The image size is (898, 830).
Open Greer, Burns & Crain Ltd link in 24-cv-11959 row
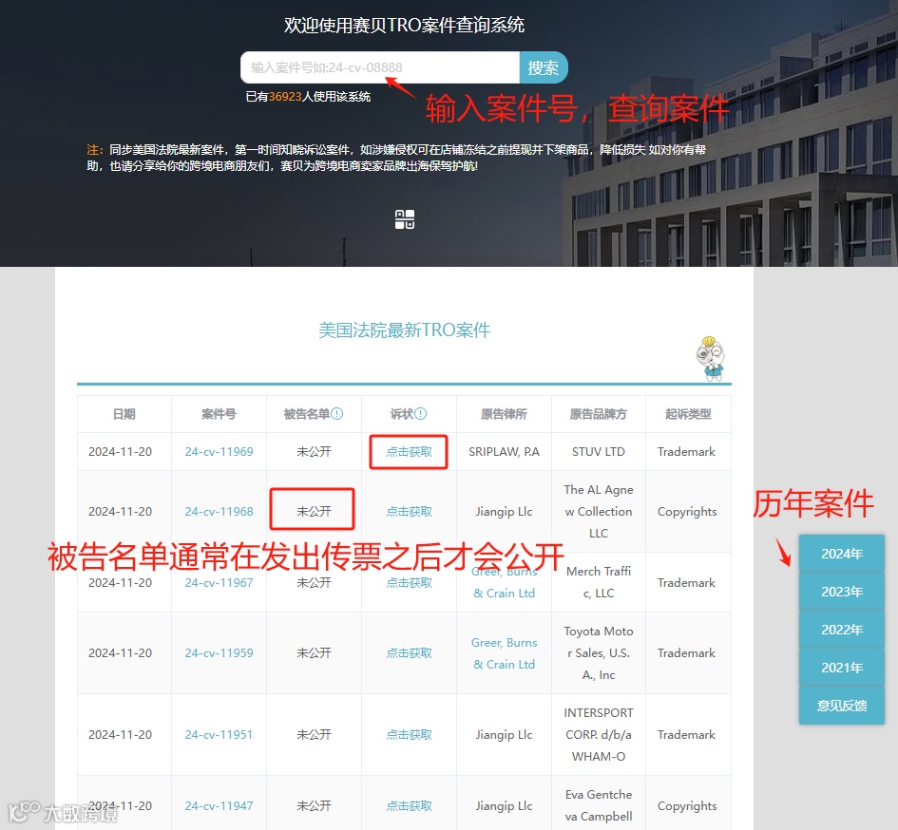tap(504, 653)
